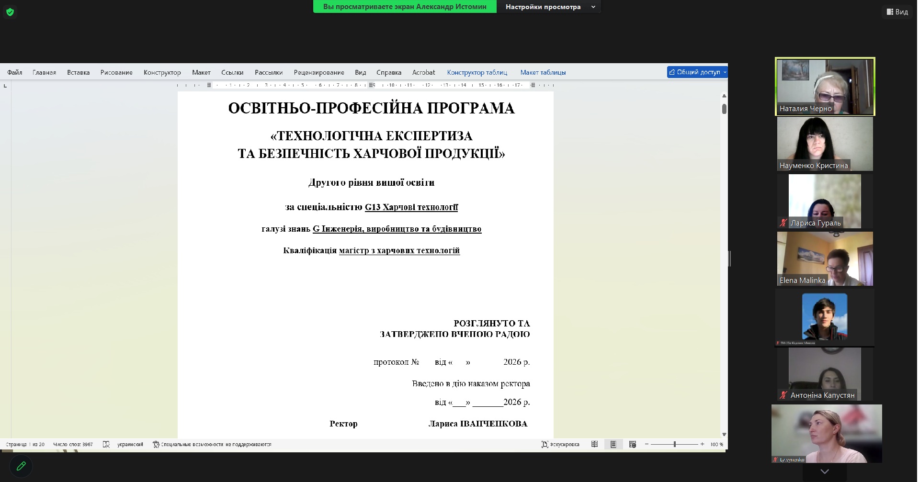
Task: Toggle Print Layout view button
Action: pyautogui.click(x=613, y=444)
